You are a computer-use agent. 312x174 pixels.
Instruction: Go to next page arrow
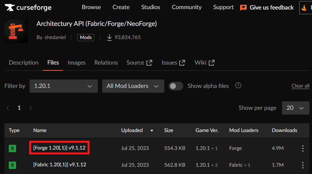[x=31, y=108]
